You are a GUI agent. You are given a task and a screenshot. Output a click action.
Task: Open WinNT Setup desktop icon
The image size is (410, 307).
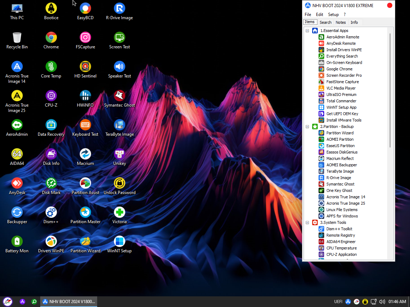(x=120, y=245)
